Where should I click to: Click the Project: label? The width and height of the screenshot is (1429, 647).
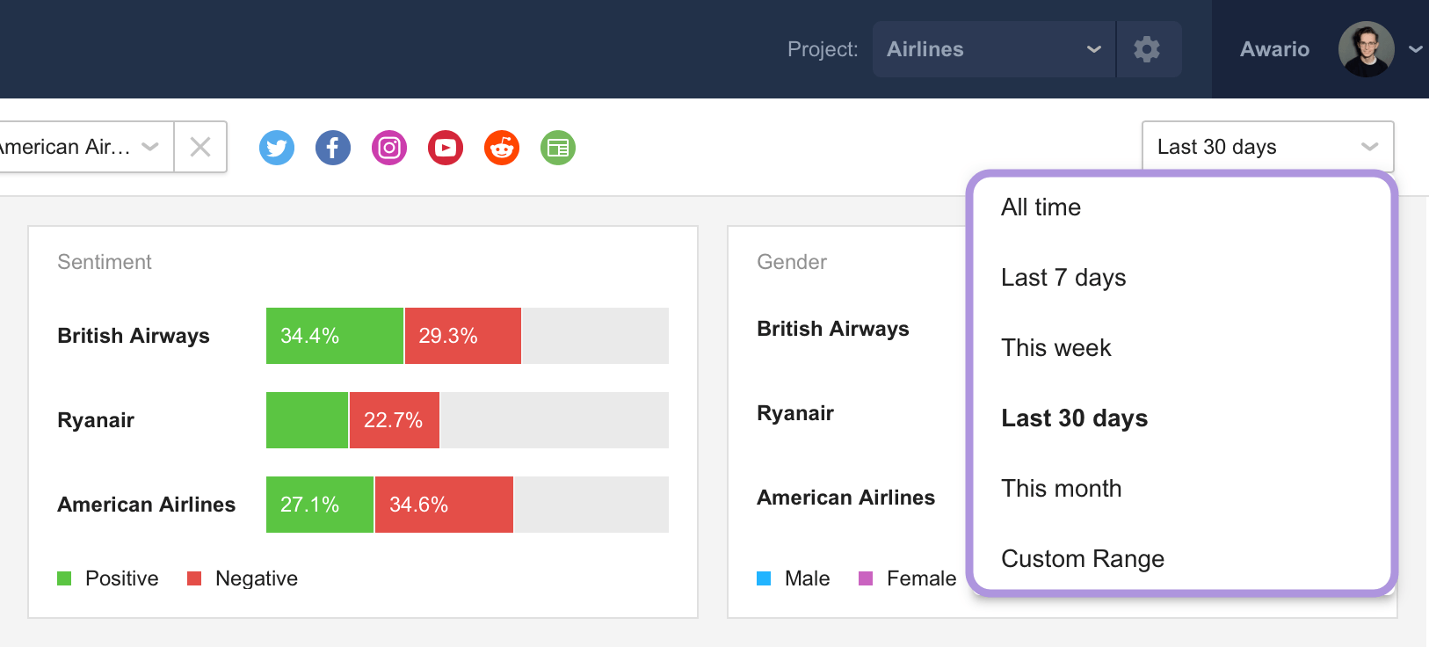click(x=823, y=49)
